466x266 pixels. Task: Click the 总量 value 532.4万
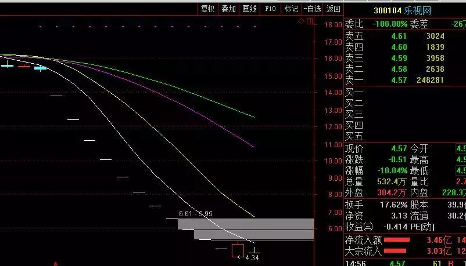click(392, 181)
